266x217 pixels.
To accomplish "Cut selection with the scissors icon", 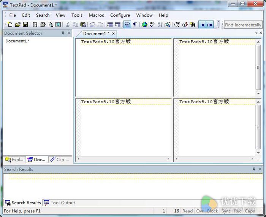I will (x=68, y=25).
